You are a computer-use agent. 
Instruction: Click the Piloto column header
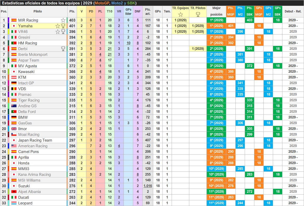[x=38, y=11]
